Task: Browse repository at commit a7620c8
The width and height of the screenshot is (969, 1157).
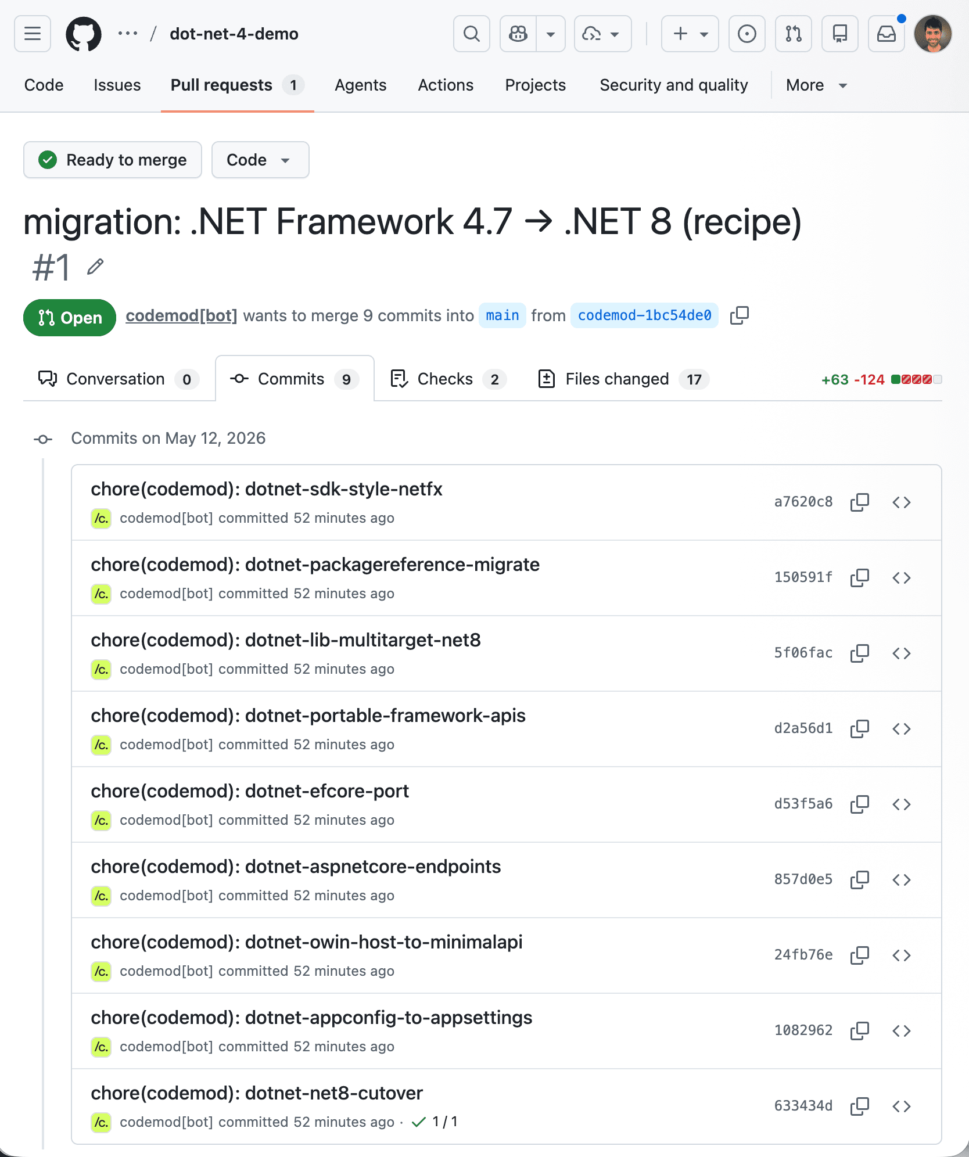Action: pyautogui.click(x=902, y=502)
